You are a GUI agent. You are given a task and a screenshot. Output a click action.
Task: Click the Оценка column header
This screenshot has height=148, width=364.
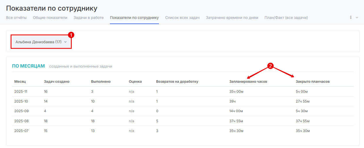(135, 82)
